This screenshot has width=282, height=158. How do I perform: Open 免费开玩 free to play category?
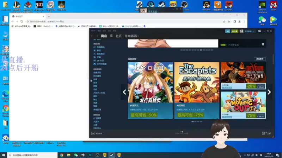point(97,73)
